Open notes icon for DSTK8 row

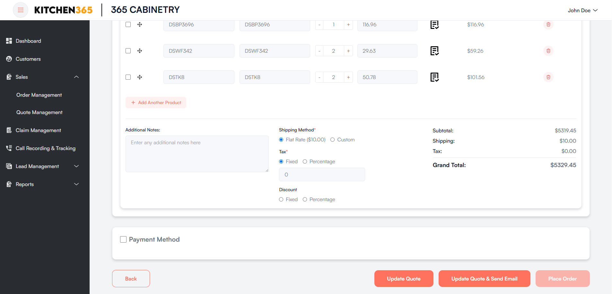434,77
